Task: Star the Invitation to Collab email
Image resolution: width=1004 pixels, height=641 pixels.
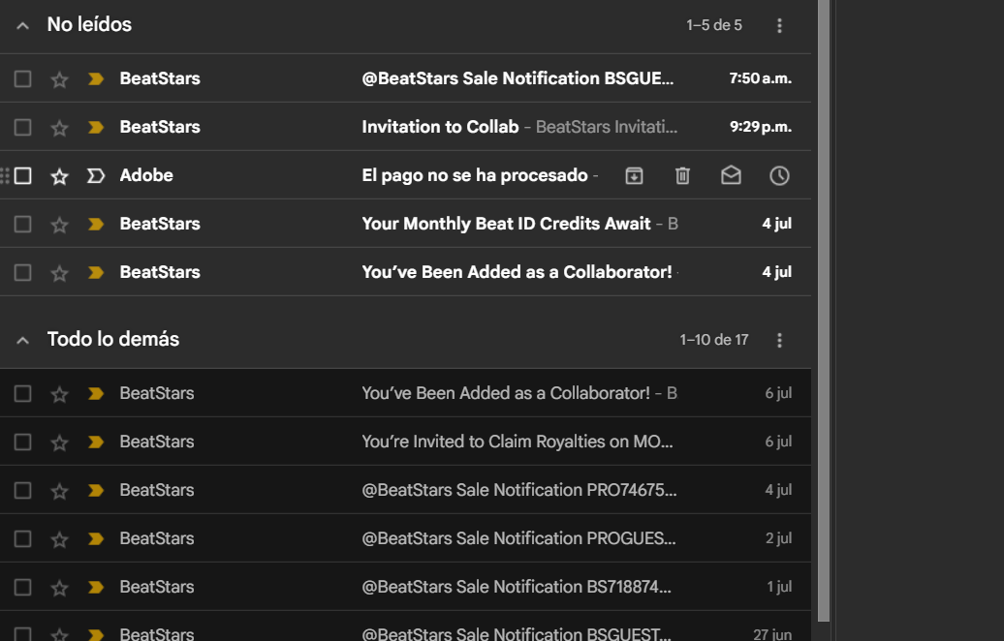Action: [x=59, y=128]
